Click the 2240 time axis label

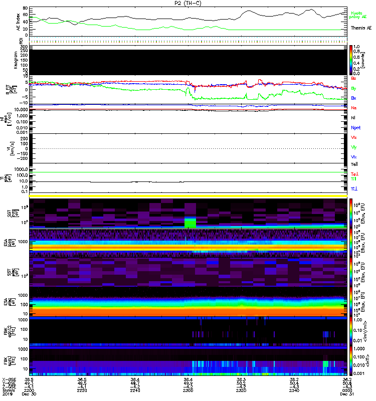[135, 390]
